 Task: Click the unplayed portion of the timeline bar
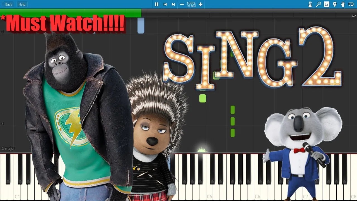tap(249, 13)
